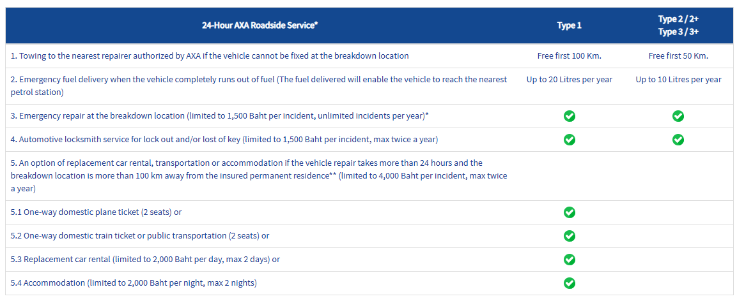Viewport: 737px width, 301px height.
Task: Click Type 1 checkmark for emergency repair
Action: point(570,116)
